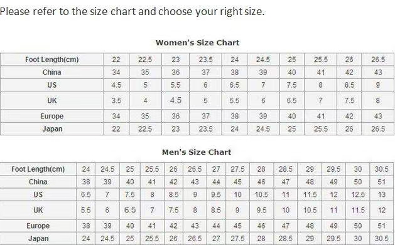Click the size chart instruction text

133,11
